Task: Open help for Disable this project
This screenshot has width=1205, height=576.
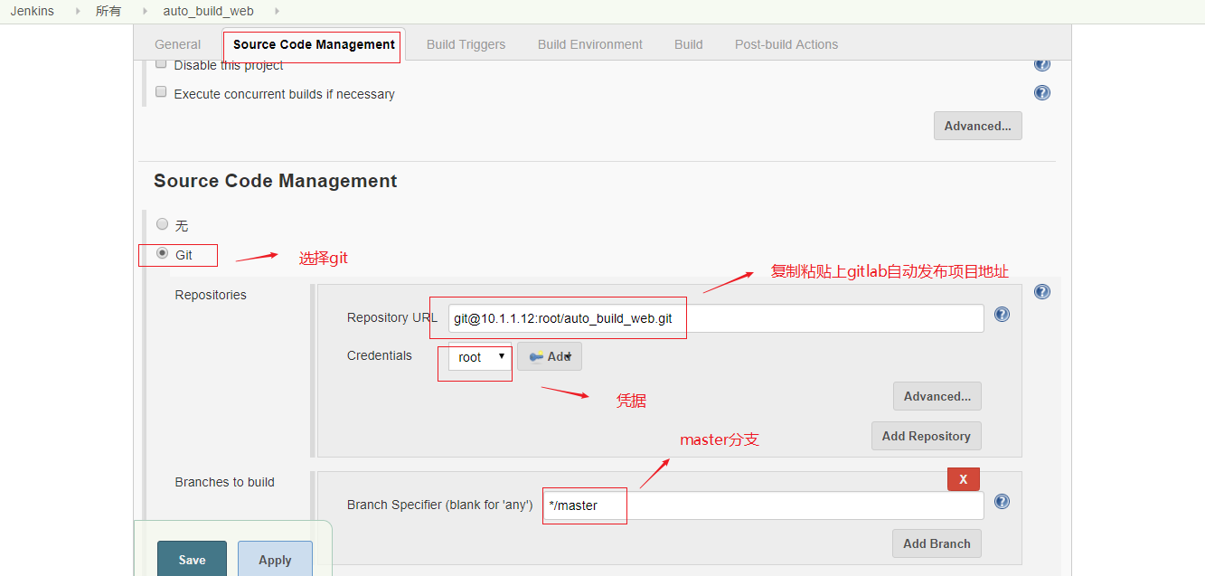Action: (x=1041, y=64)
